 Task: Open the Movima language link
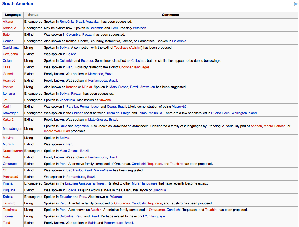(9, 138)
